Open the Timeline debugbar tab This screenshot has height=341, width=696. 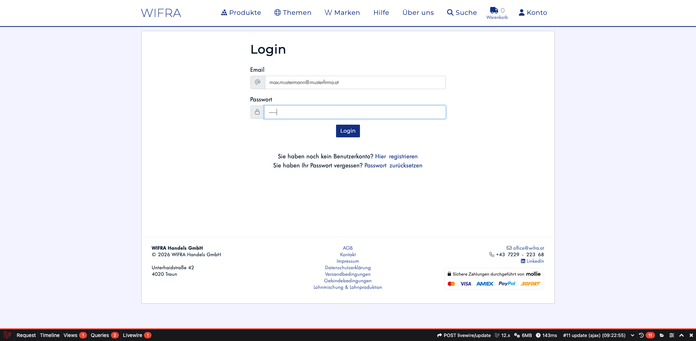[50, 335]
